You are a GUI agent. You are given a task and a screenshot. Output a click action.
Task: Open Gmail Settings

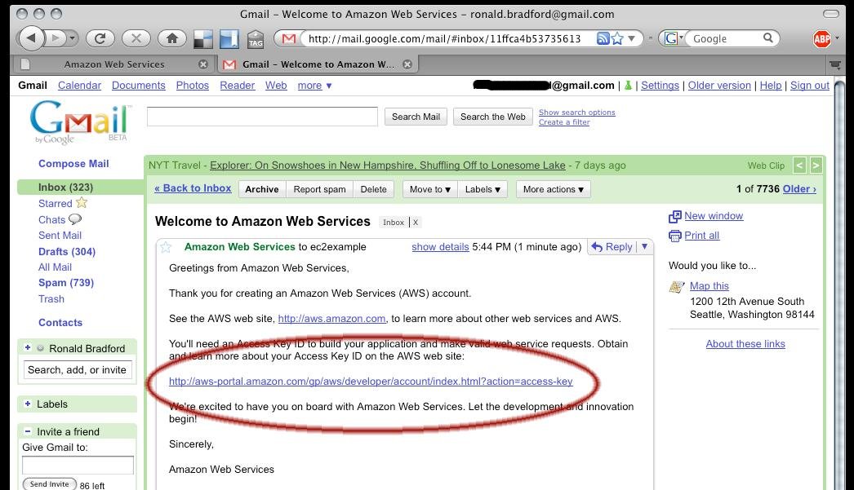coord(661,86)
